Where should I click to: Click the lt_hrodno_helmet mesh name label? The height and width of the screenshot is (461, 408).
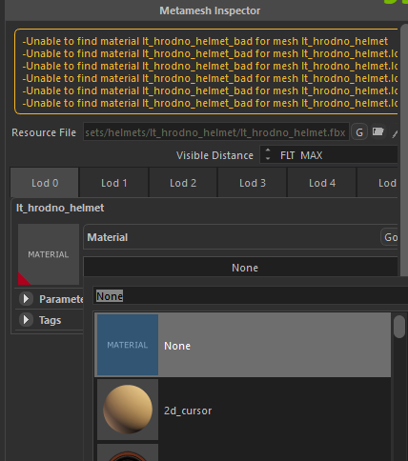60,208
